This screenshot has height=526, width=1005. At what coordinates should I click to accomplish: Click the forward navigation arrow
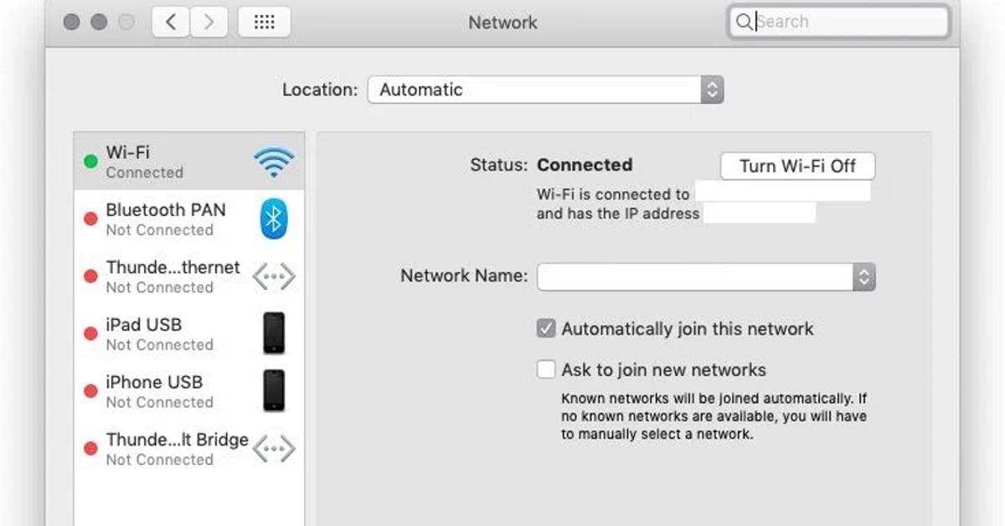tap(209, 22)
